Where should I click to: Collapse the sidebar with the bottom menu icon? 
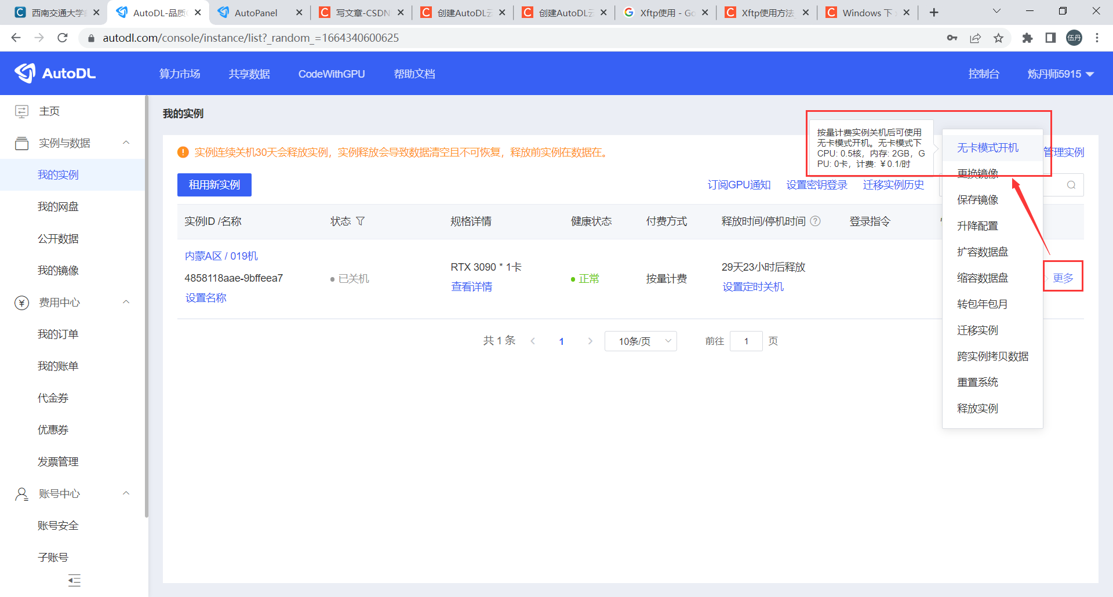[x=74, y=580]
